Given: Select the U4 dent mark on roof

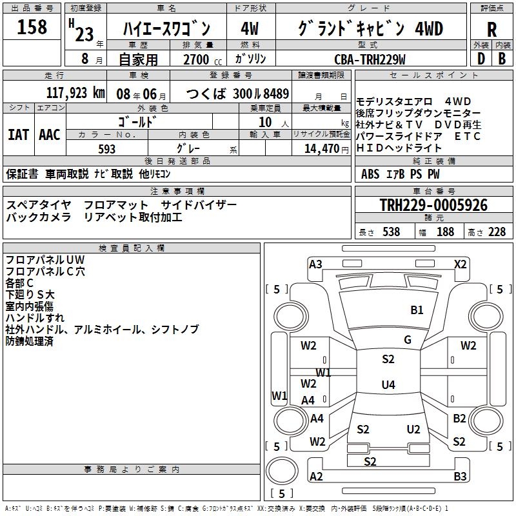Looking at the screenshot, I should point(388,384).
